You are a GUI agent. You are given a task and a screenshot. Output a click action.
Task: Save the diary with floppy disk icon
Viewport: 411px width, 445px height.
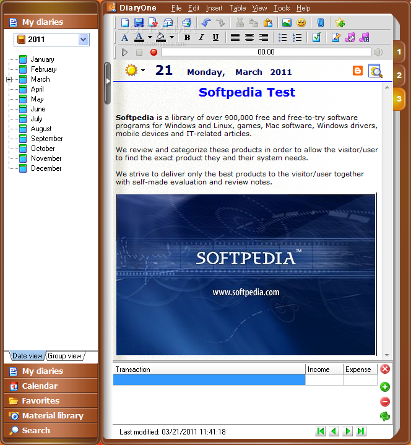click(x=139, y=22)
